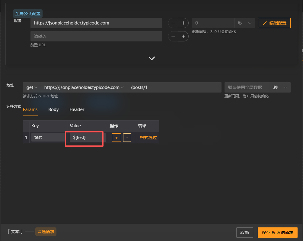Image resolution: width=303 pixels, height=241 pixels.
Task: Switch to the Params tab
Action: click(x=30, y=109)
